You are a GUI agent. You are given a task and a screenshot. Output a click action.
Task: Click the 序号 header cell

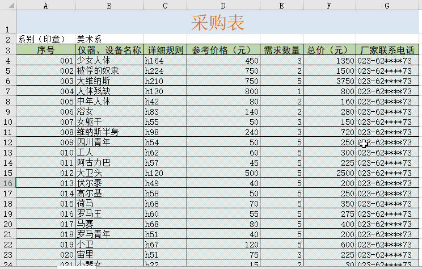(x=45, y=50)
